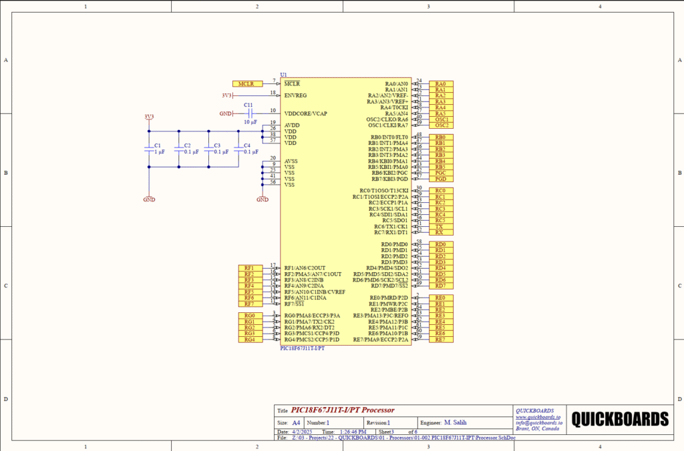This screenshot has width=684, height=451.
Task: Select the RE7 port label
Action: point(441,340)
